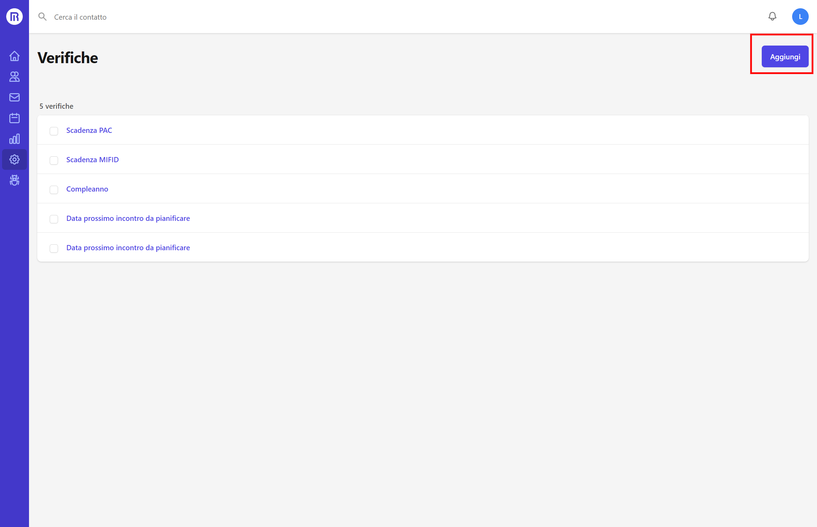Viewport: 817px width, 527px height.
Task: Open notifications with the bell icon
Action: pos(772,16)
